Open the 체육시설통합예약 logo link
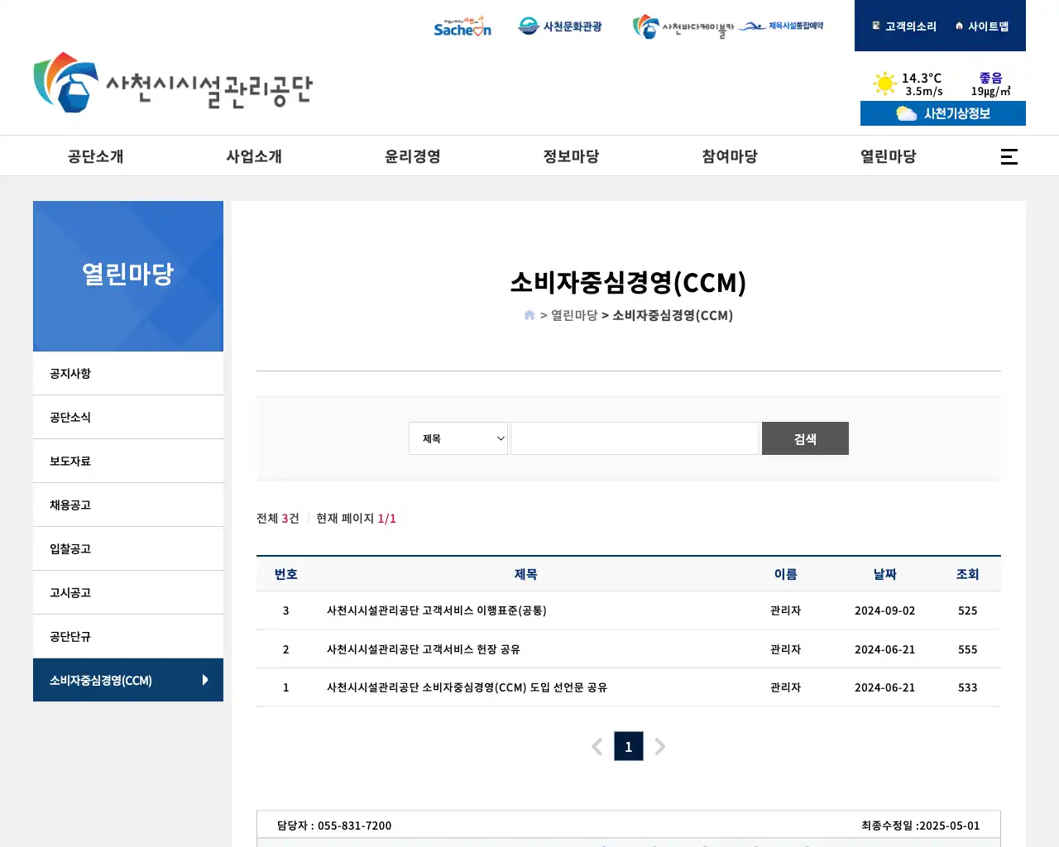The image size is (1059, 847). tap(781, 26)
